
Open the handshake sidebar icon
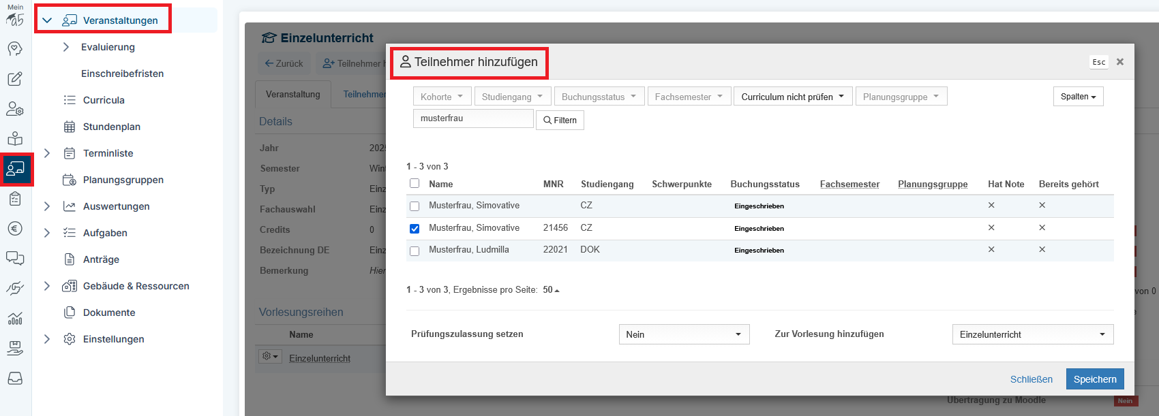click(15, 288)
